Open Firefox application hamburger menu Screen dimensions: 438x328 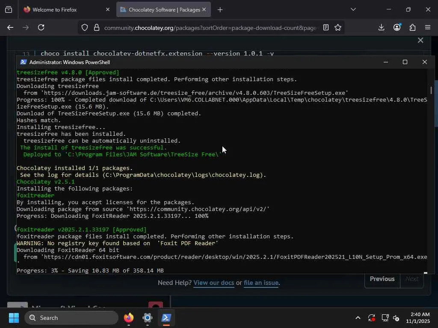(x=428, y=27)
